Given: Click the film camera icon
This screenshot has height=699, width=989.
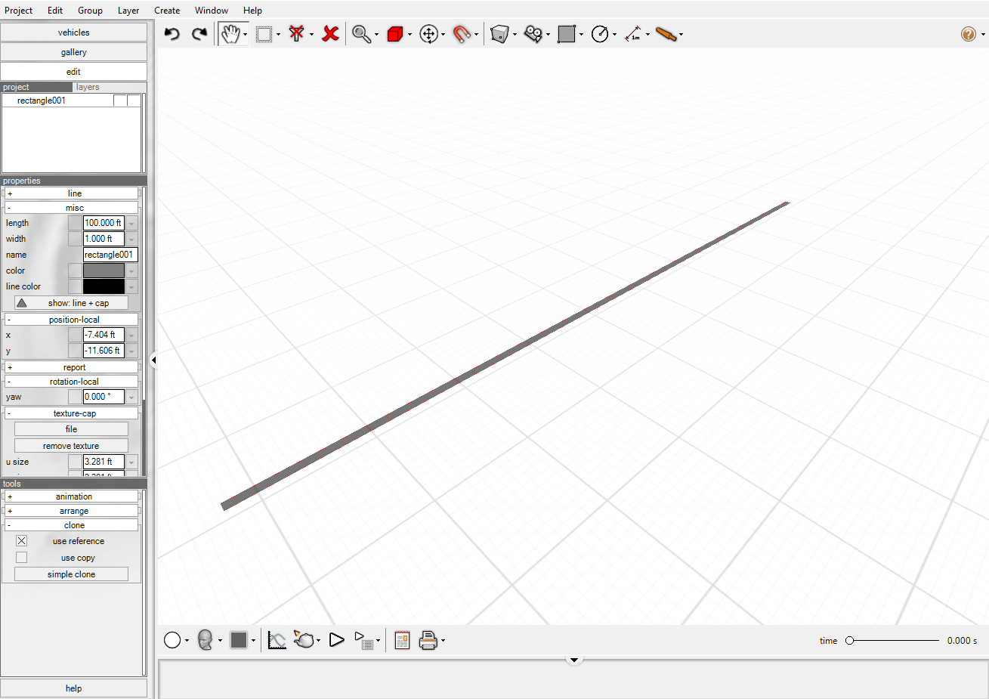Looking at the screenshot, I should coord(533,34).
